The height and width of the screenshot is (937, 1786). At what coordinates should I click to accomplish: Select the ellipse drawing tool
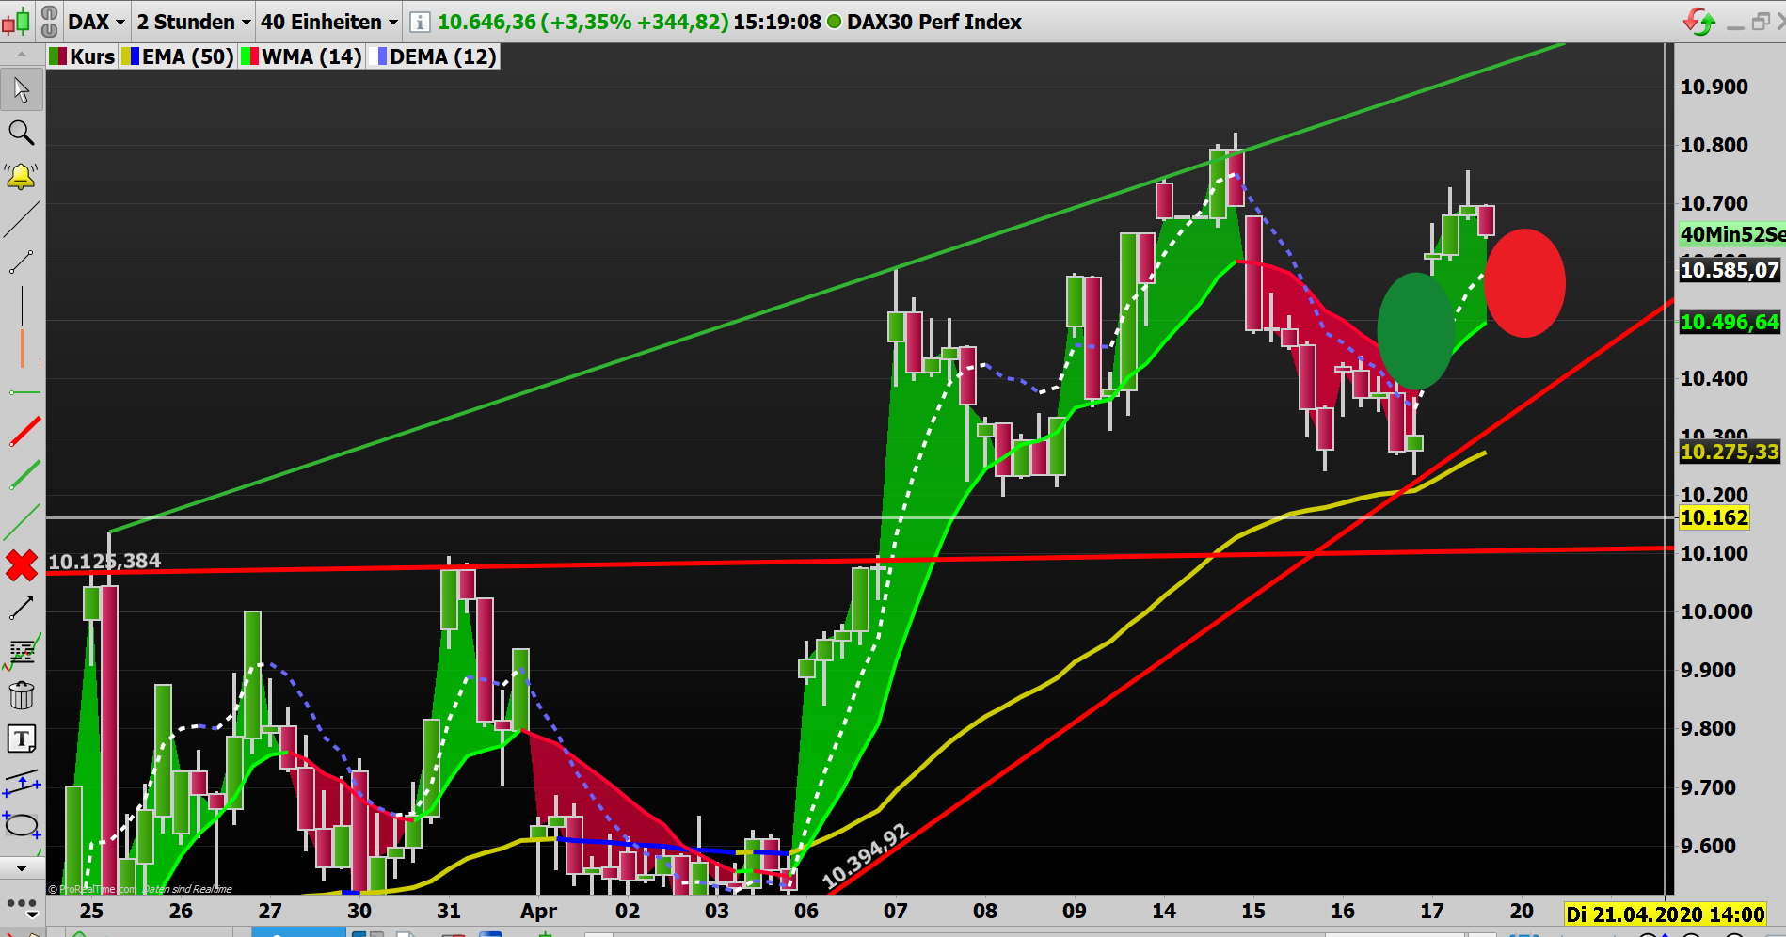point(22,826)
